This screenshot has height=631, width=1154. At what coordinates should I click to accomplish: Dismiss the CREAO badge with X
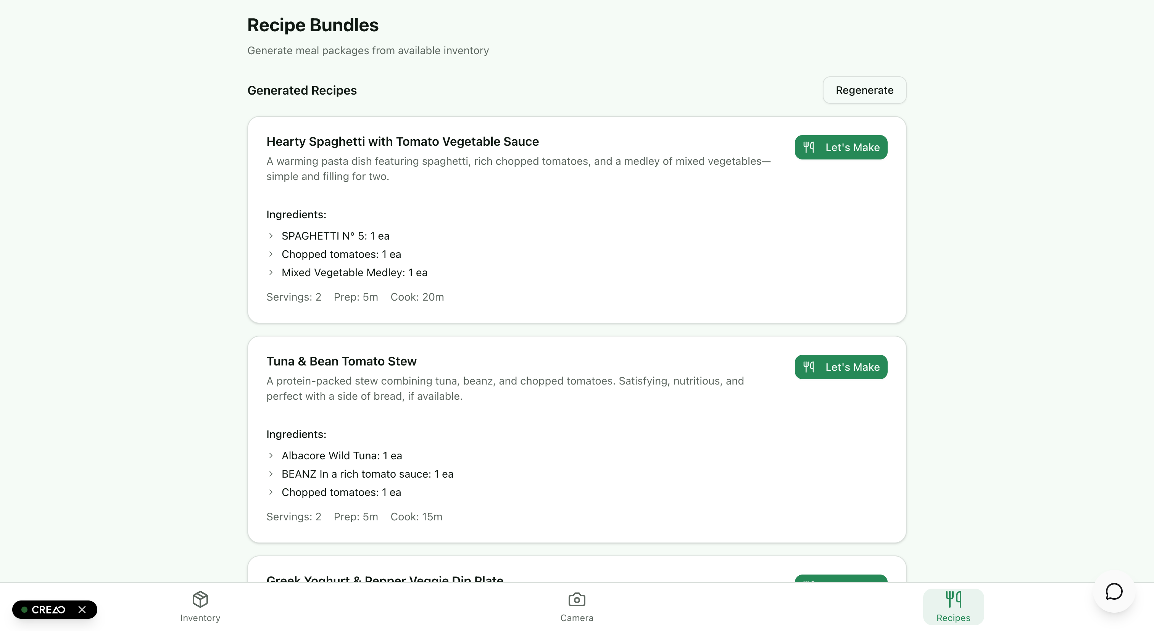click(82, 610)
